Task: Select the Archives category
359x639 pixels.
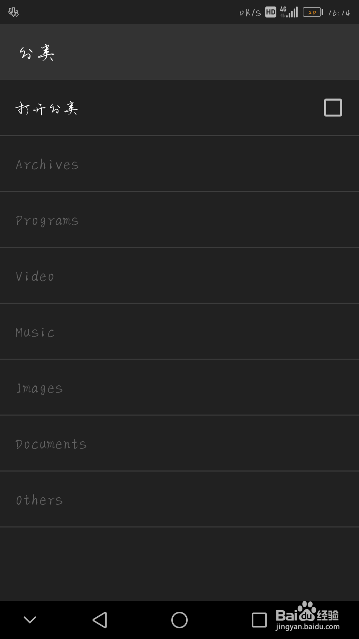Action: [179, 164]
